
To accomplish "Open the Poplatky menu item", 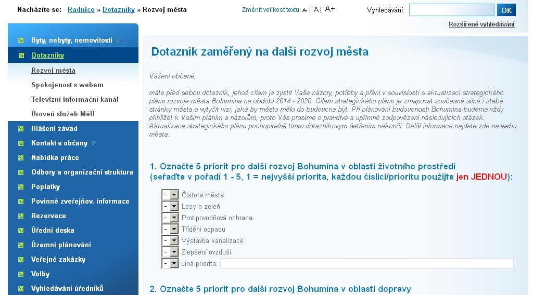I will point(46,187).
